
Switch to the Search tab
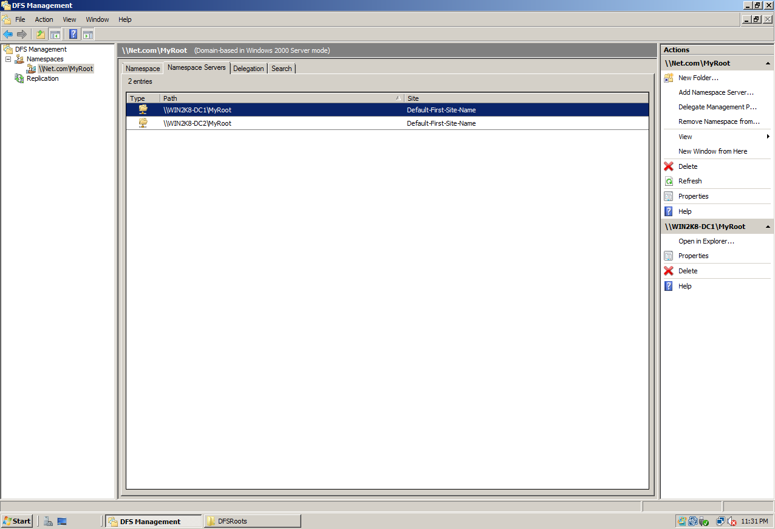coord(281,69)
